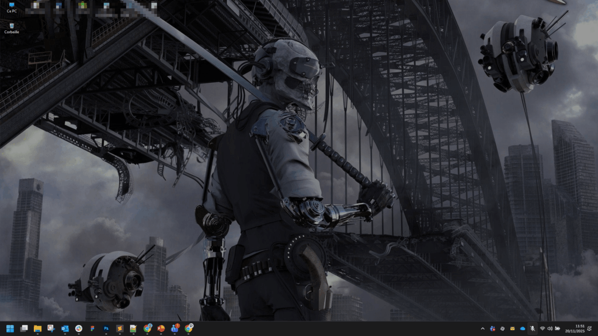The height and width of the screenshot is (336, 598).
Task: Open the Start menu
Action: pyautogui.click(x=9, y=328)
